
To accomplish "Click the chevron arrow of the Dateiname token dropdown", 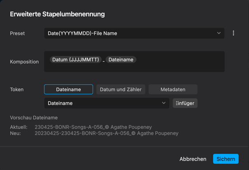I will coord(164,103).
